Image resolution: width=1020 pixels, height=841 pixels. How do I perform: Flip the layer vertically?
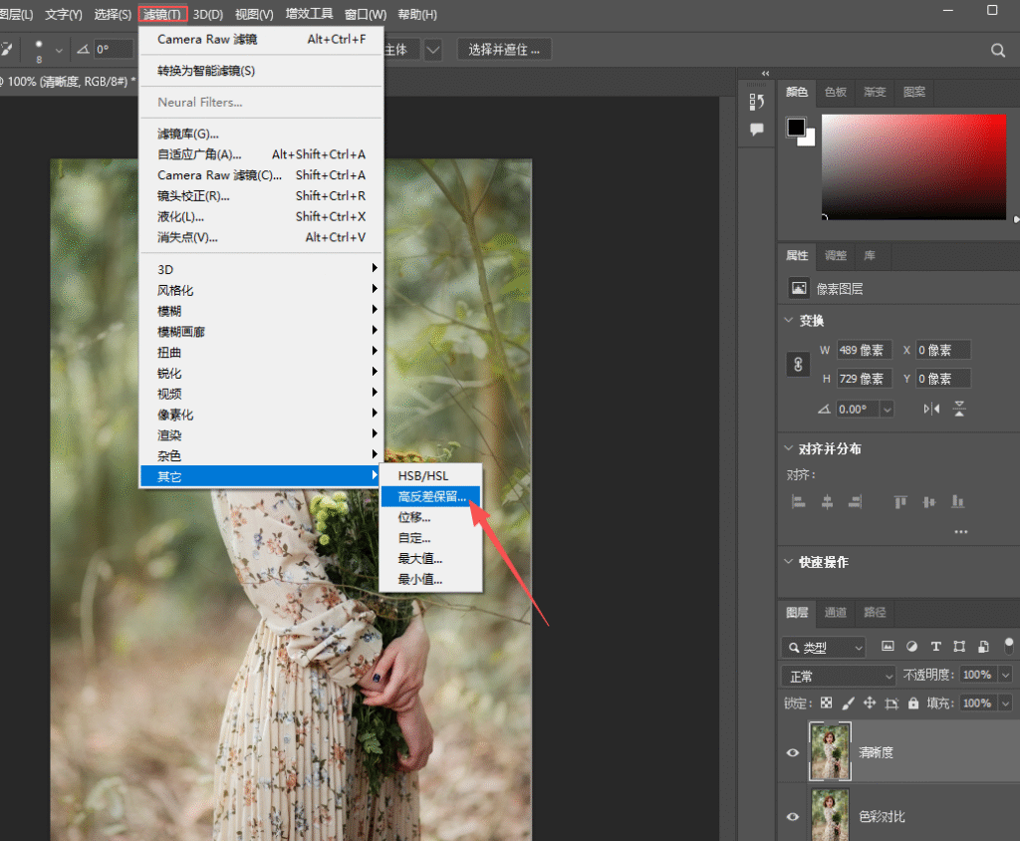click(x=959, y=409)
